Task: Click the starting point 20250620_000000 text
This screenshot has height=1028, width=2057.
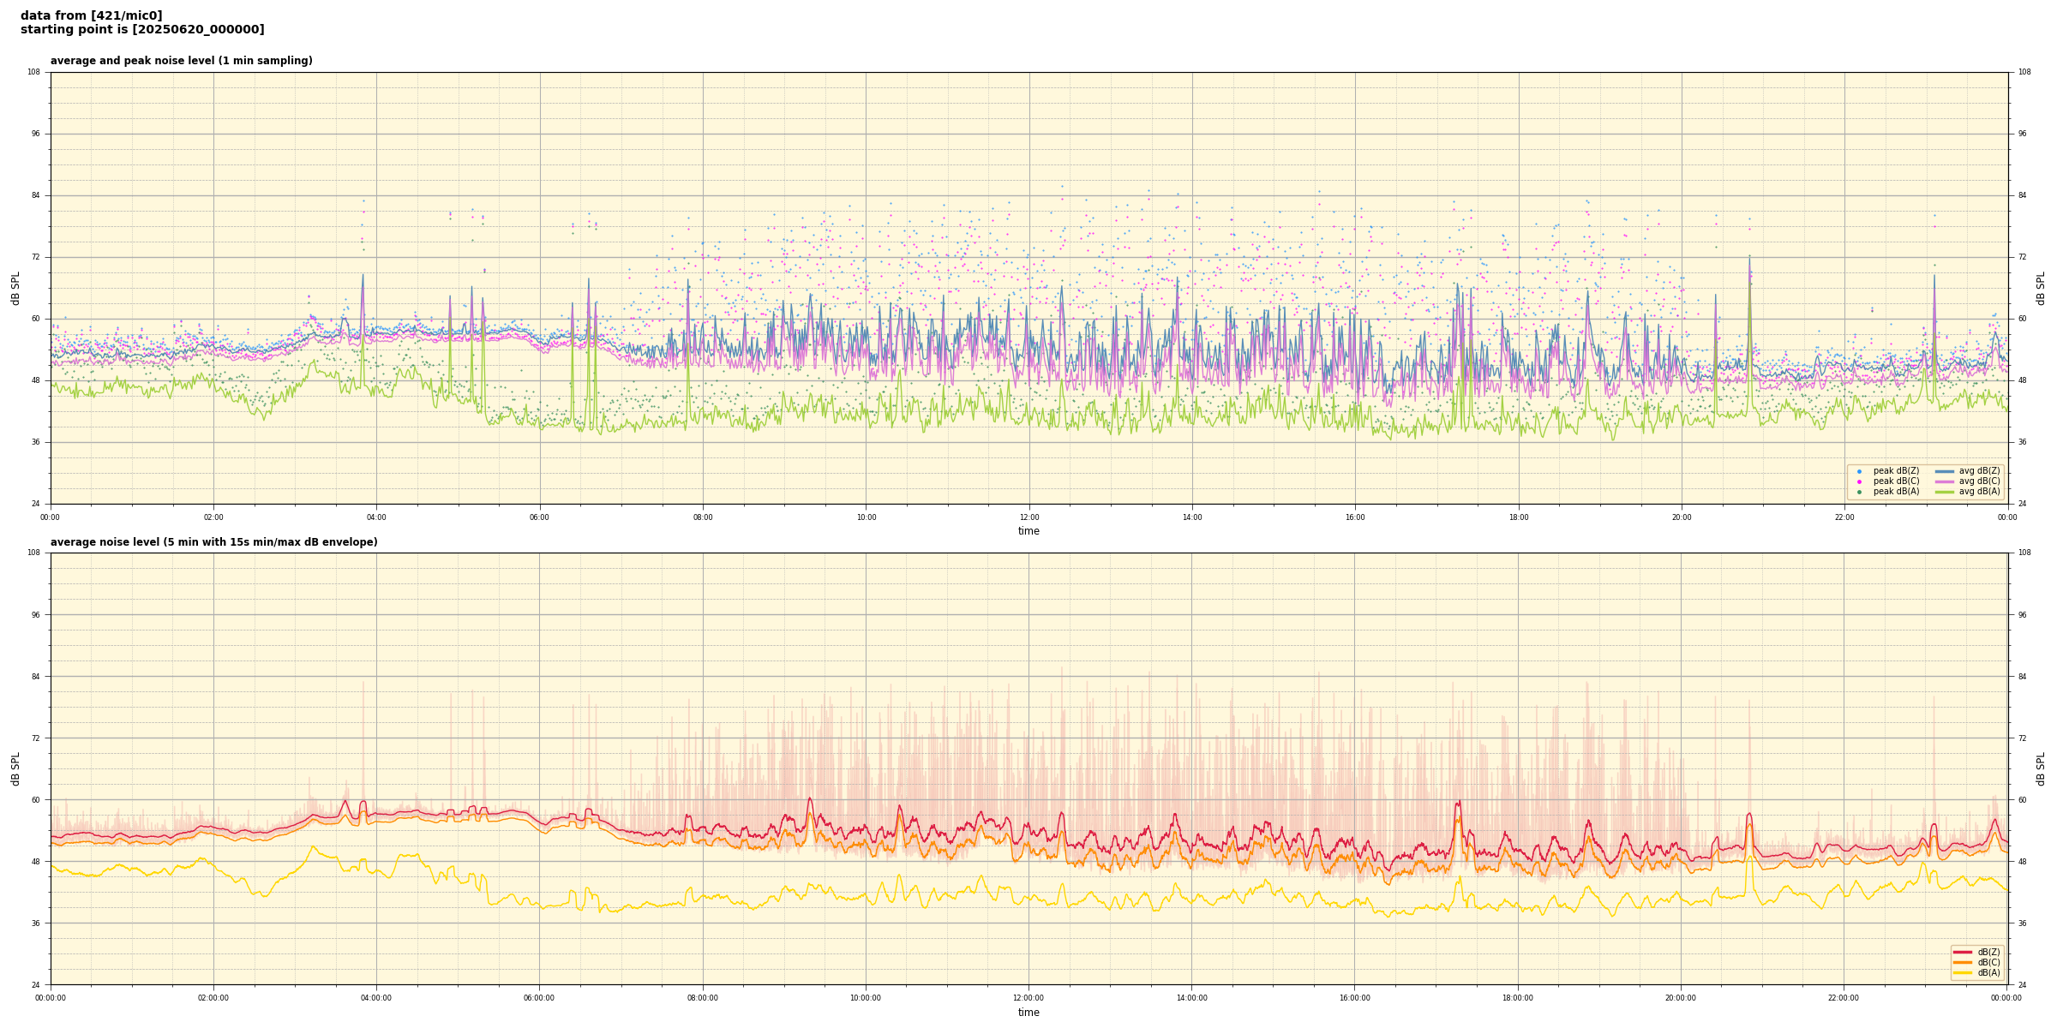Action: (142, 30)
